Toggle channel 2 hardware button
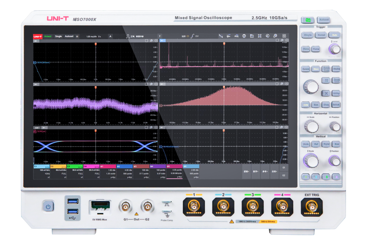The height and width of the screenshot is (245, 367). [316, 177]
